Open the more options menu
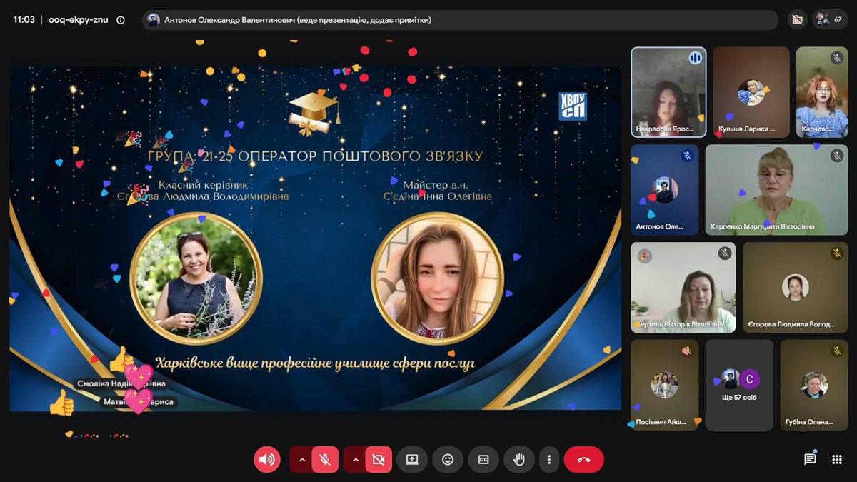Screen dimensions: 857x482 pyautogui.click(x=549, y=460)
